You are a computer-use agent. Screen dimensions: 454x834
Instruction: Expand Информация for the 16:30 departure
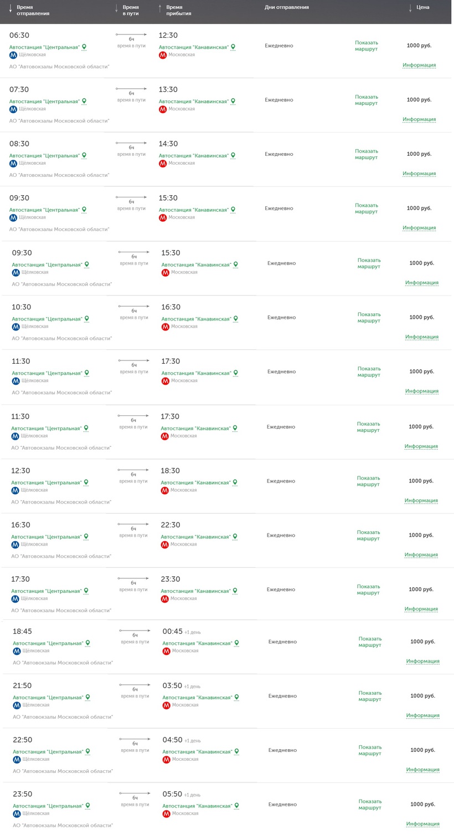[421, 555]
